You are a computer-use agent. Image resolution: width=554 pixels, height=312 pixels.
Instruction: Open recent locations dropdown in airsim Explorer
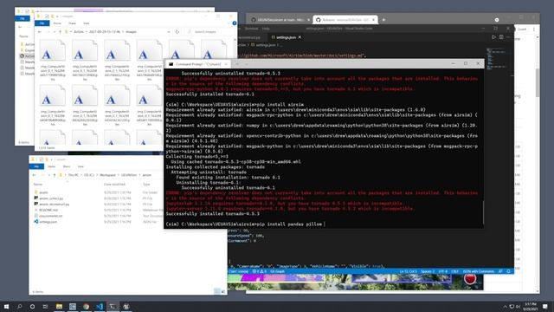49,175
